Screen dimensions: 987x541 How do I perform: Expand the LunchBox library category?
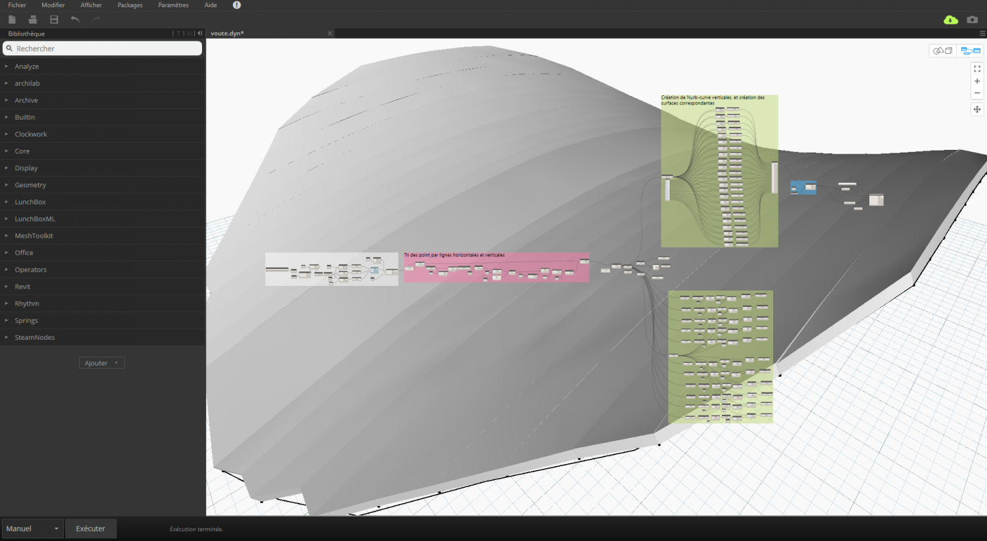tap(30, 202)
